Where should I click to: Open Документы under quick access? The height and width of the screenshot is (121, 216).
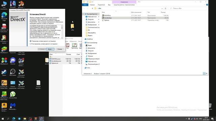pyautogui.click(x=91, y=22)
